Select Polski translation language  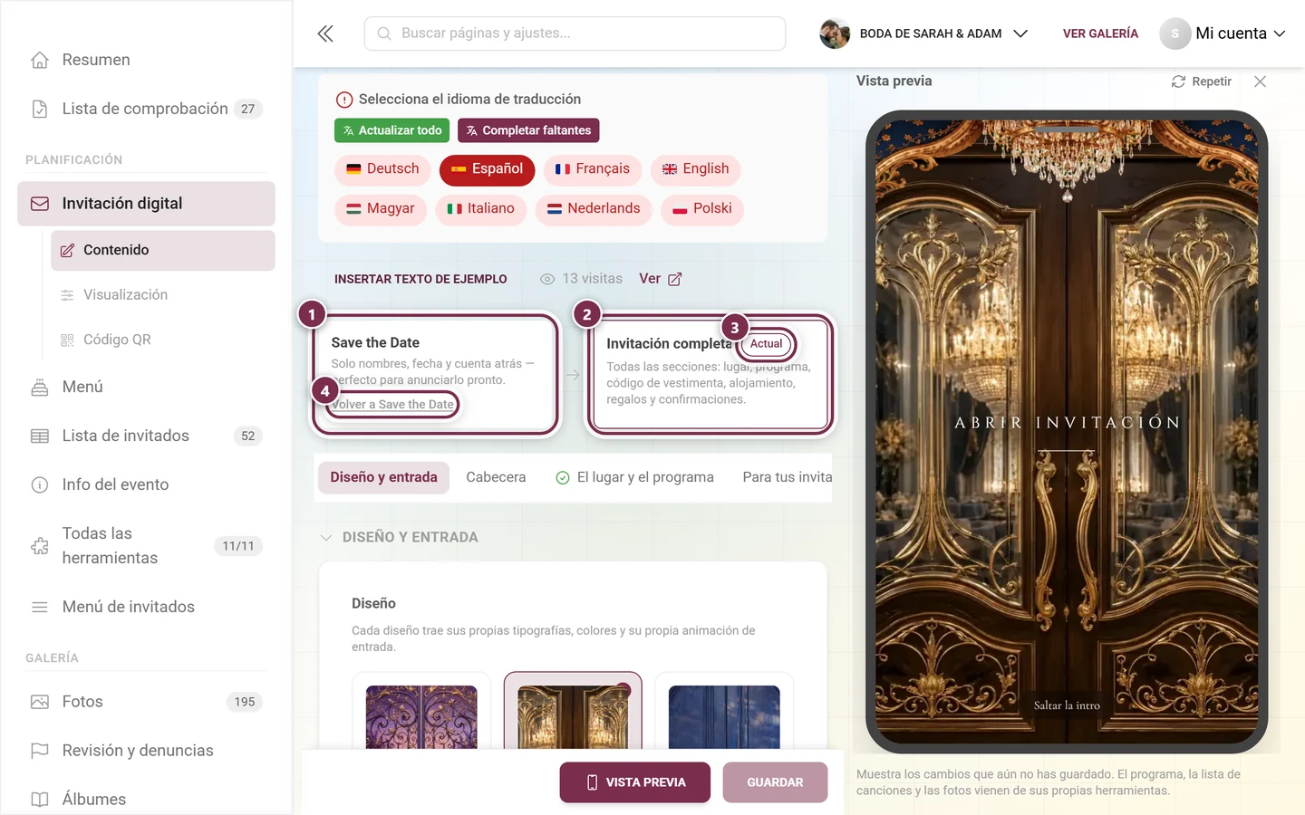click(702, 209)
